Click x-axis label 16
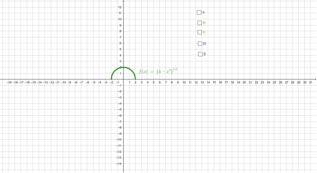This screenshot has width=317, height=173. click(x=220, y=83)
